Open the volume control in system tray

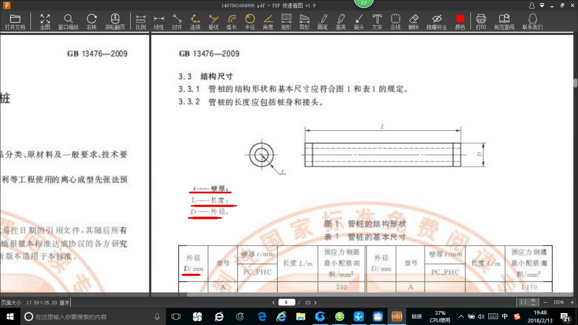tap(481, 317)
